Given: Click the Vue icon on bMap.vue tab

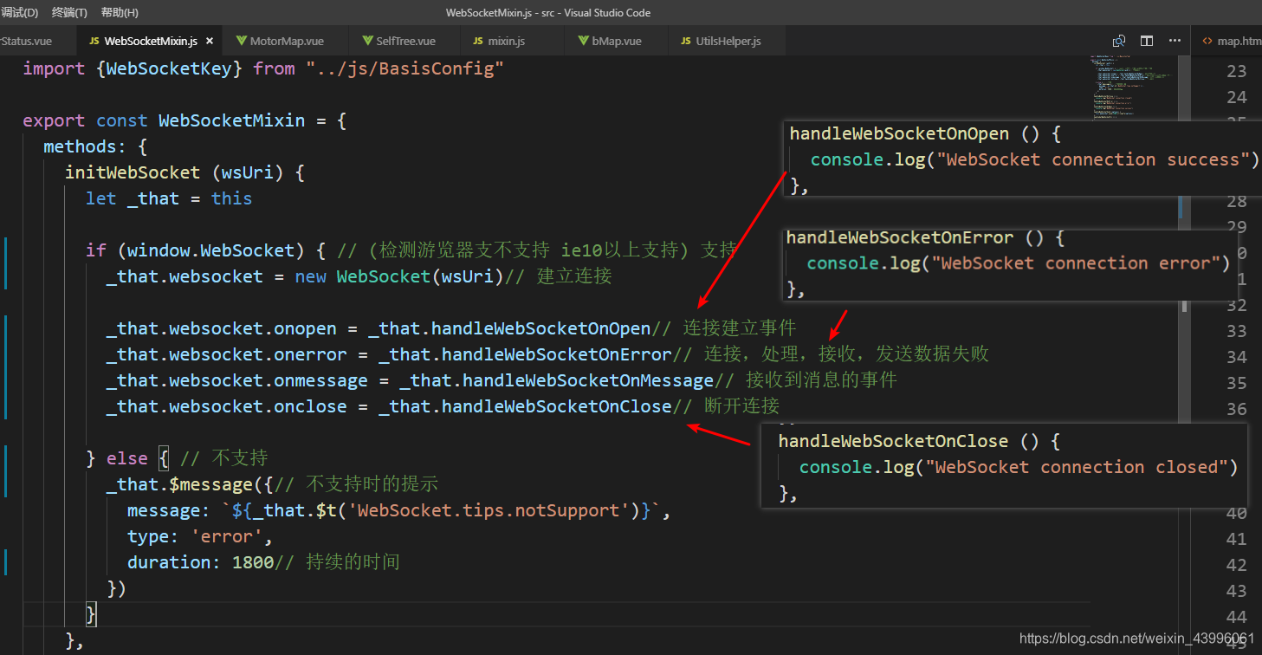Looking at the screenshot, I should [x=583, y=41].
